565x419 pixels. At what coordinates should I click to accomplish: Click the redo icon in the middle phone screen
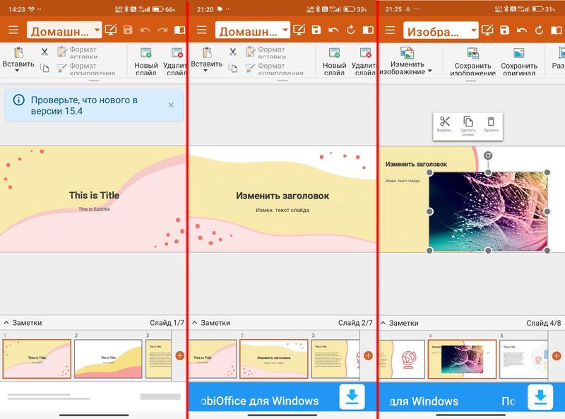tap(351, 30)
